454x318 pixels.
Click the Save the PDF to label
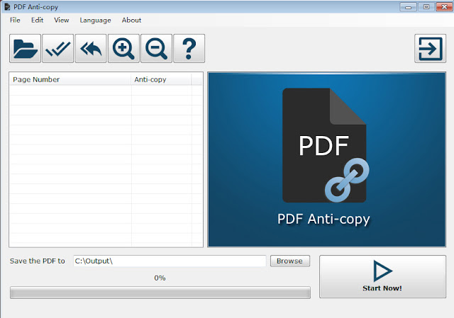38,261
